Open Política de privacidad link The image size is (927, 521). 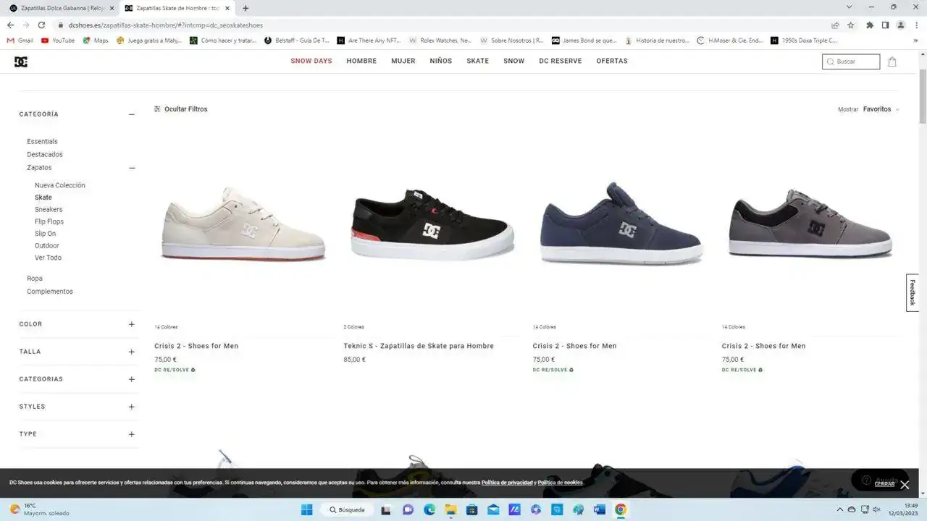(507, 483)
